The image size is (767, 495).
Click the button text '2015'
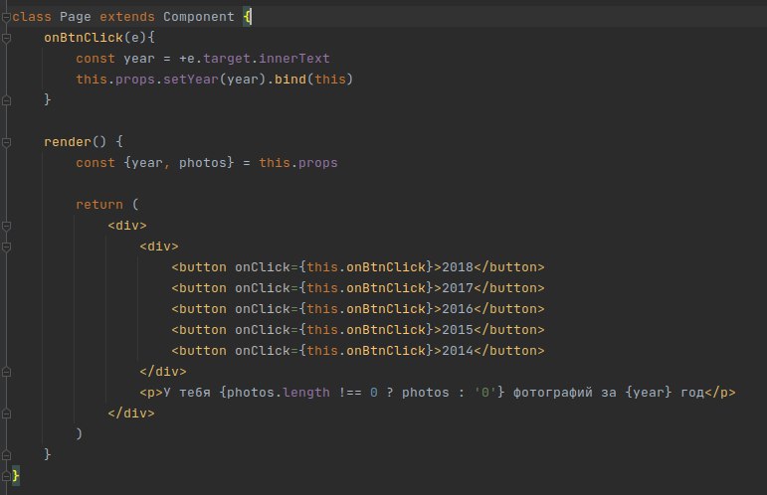[x=458, y=330]
